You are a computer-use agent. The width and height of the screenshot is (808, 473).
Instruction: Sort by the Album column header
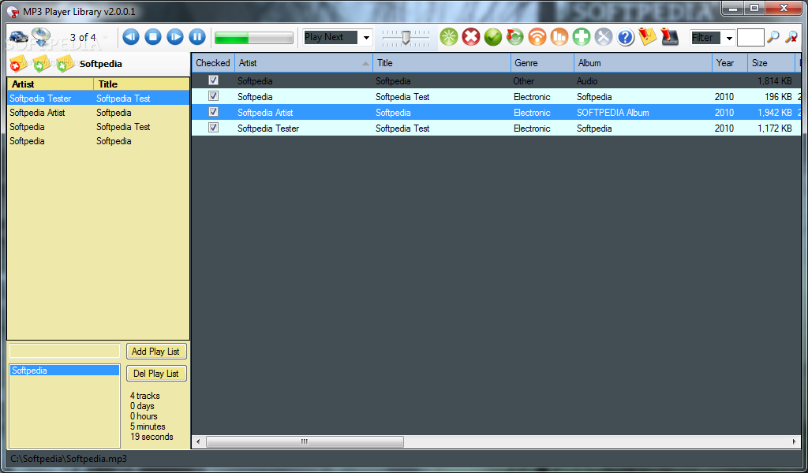pyautogui.click(x=643, y=63)
